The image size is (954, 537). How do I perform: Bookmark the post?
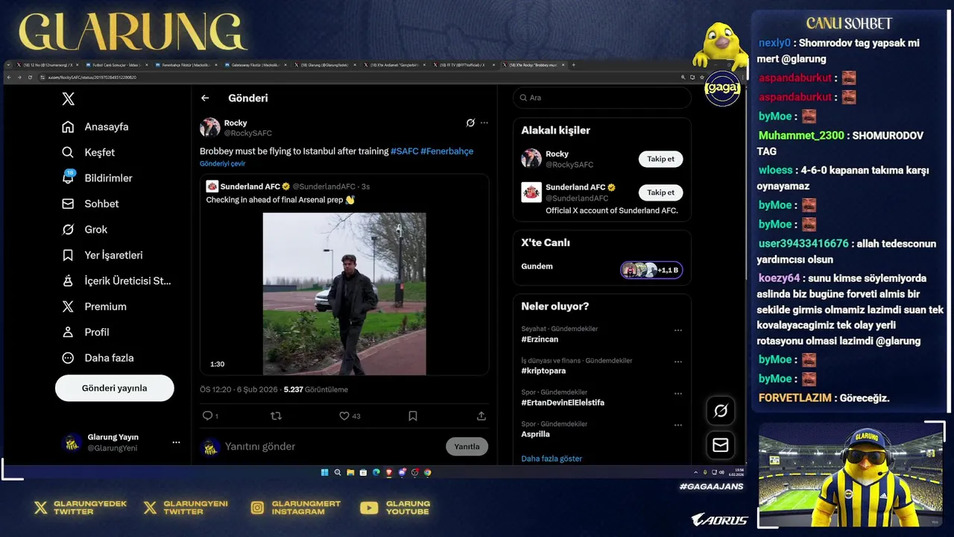tap(413, 415)
